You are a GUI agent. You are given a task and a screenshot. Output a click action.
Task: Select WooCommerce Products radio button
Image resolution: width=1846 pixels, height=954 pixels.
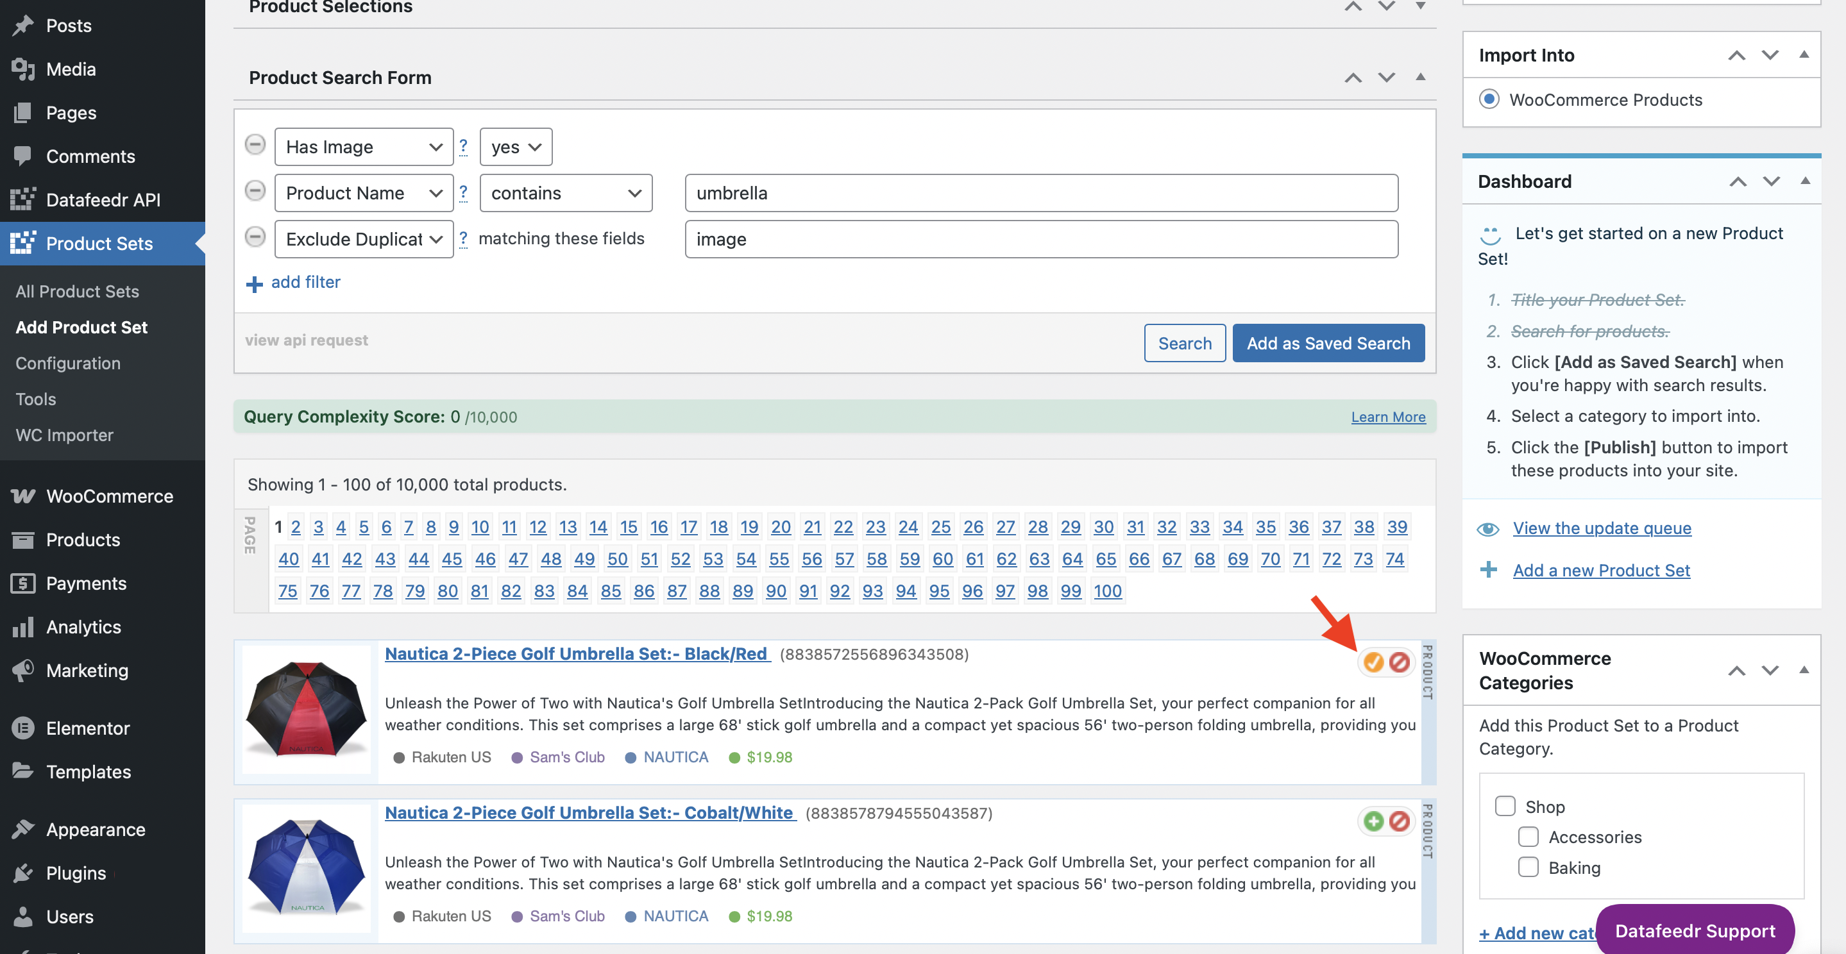point(1488,99)
